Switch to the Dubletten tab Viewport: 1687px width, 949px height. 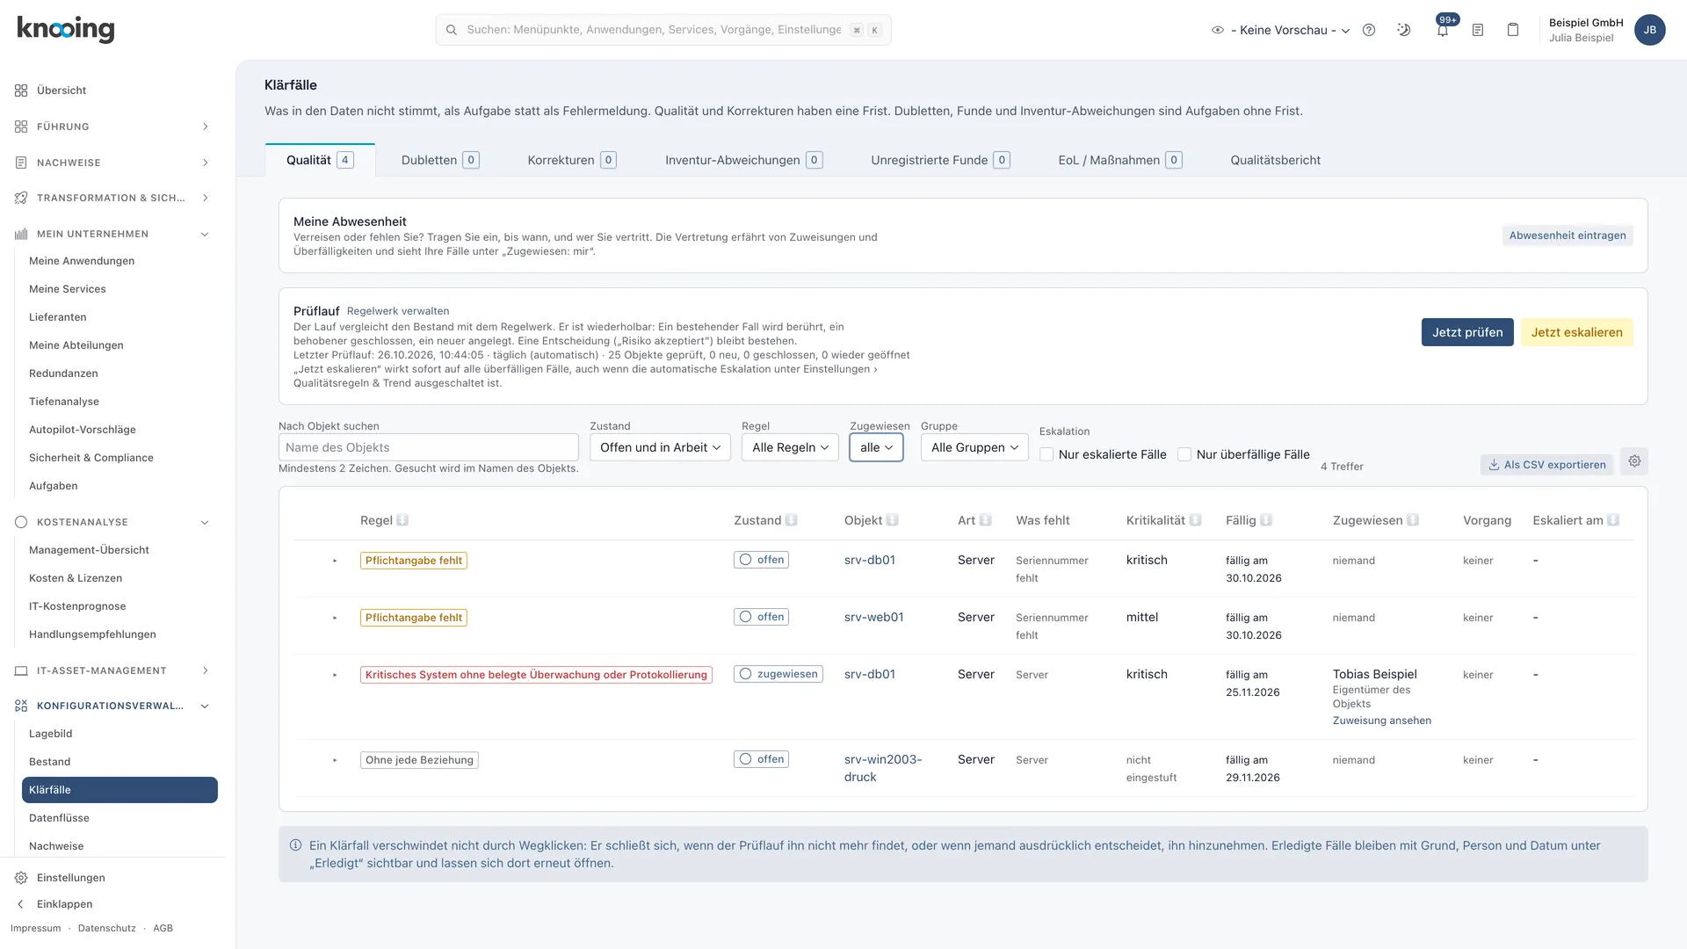440,160
